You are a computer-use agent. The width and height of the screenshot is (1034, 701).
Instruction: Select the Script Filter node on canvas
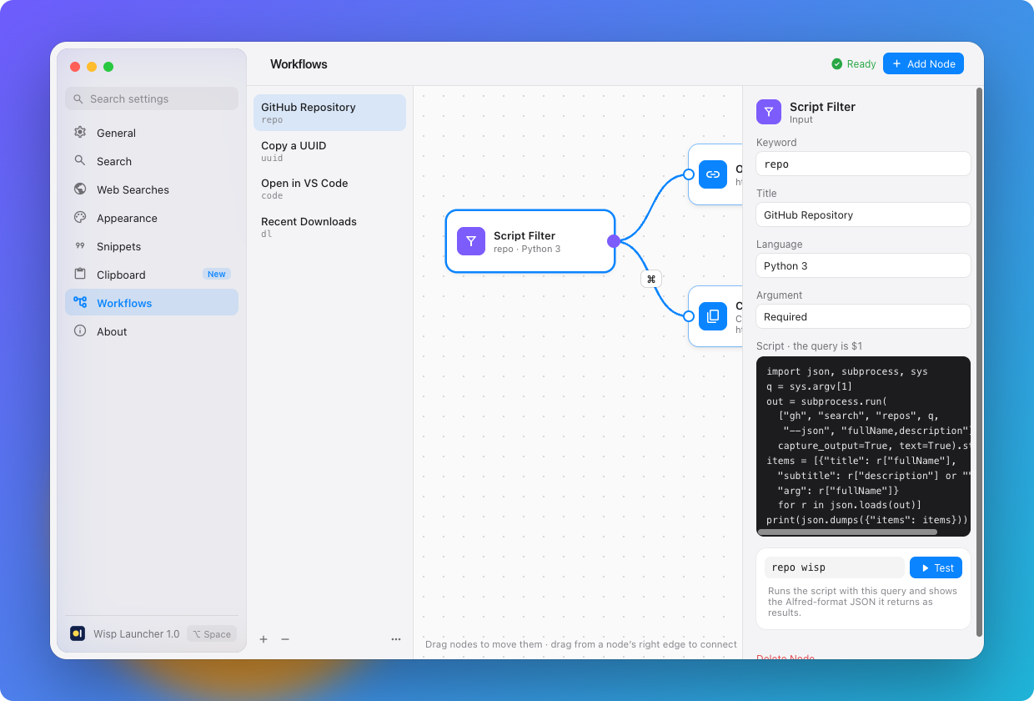[x=530, y=241]
